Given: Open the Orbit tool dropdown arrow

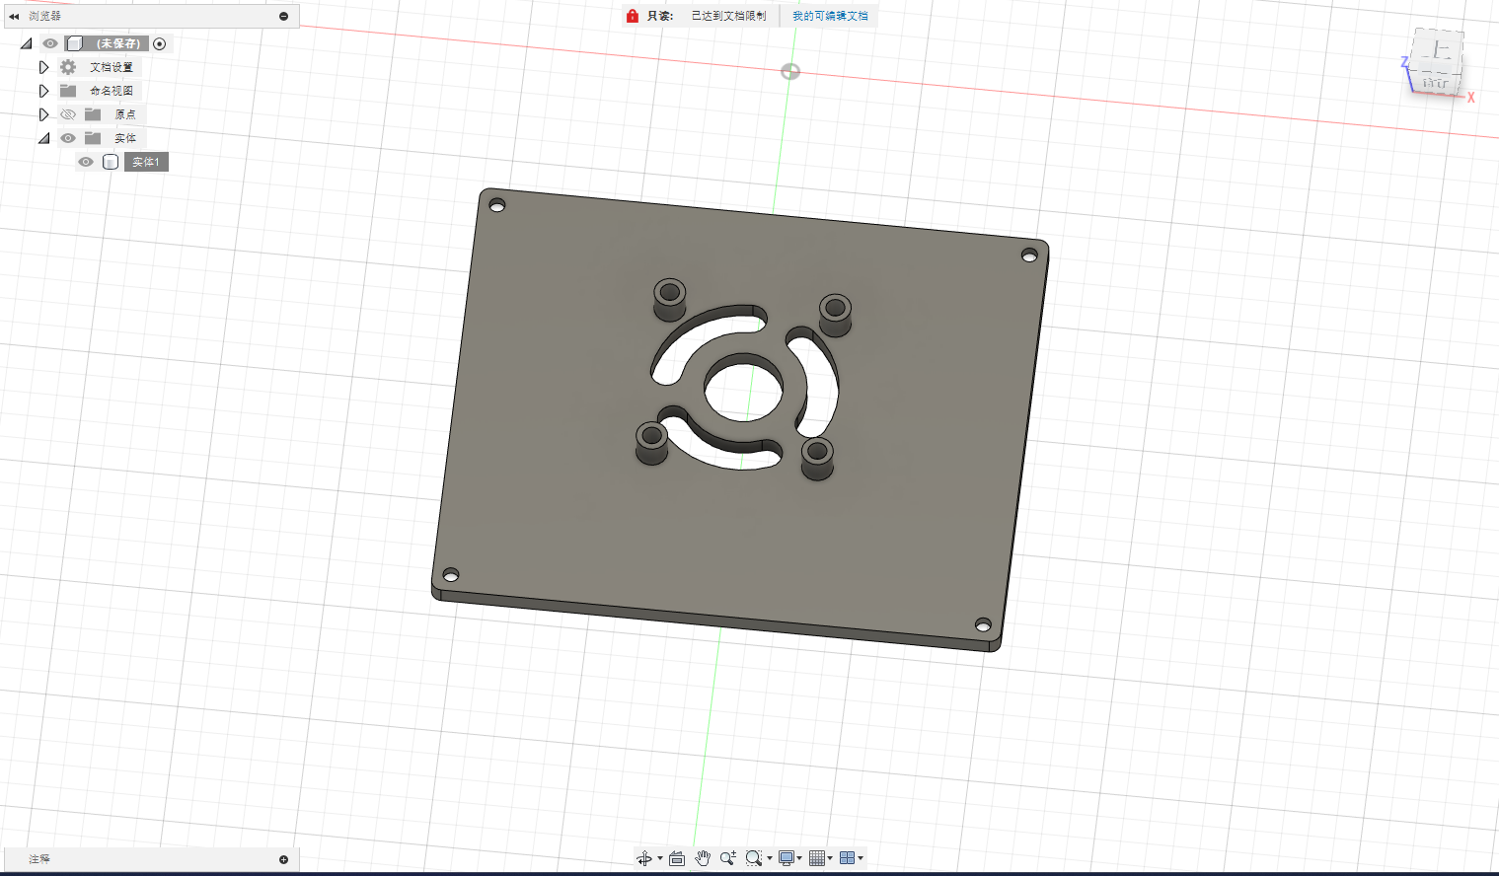Looking at the screenshot, I should (660, 858).
